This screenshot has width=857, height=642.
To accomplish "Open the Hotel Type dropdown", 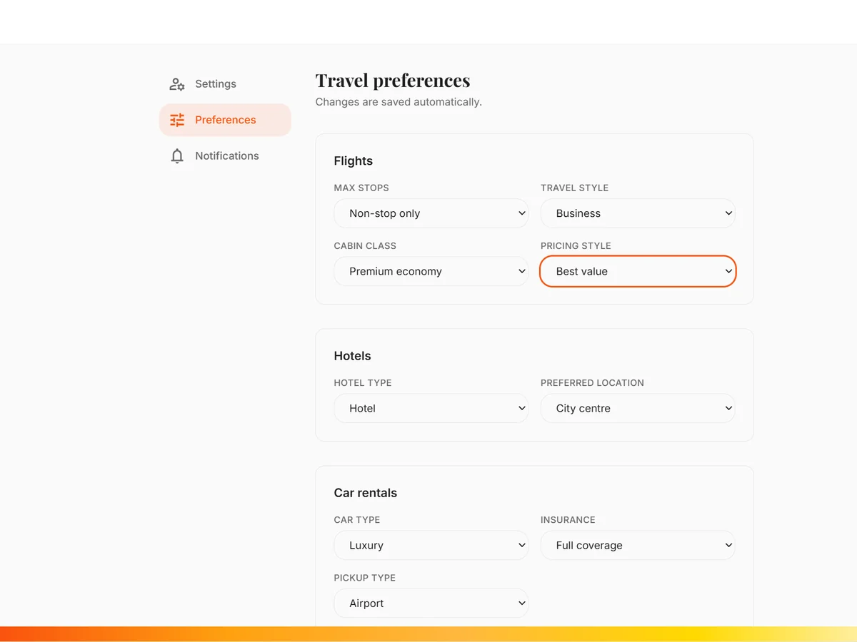I will [x=431, y=409].
